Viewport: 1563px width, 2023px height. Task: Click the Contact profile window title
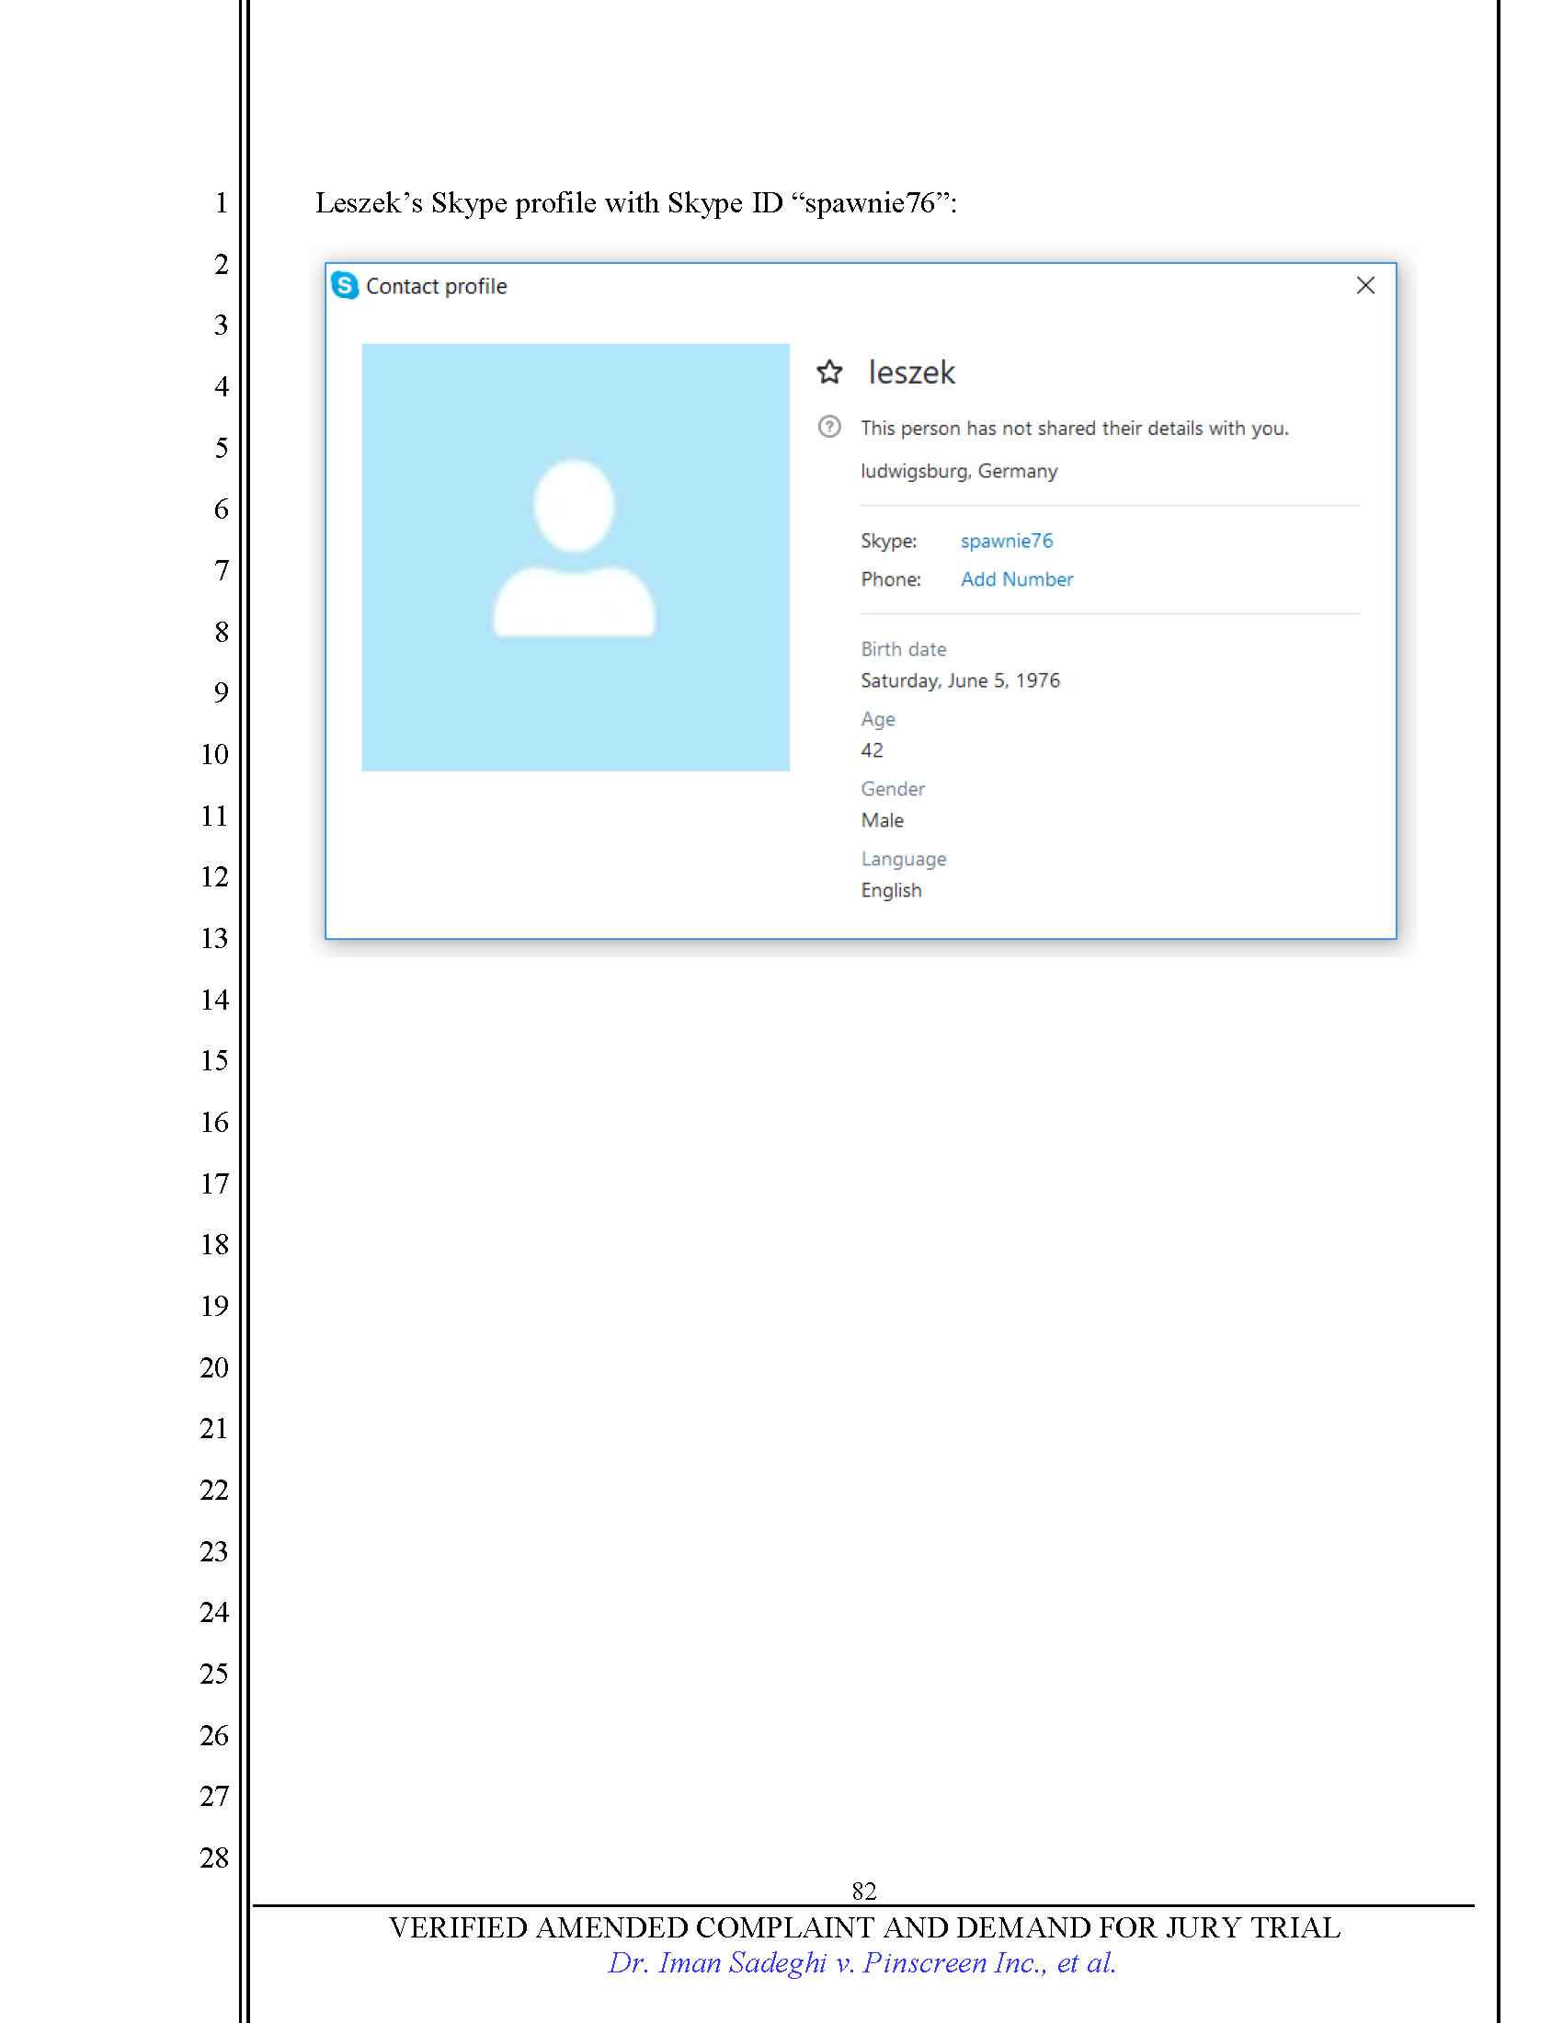coord(436,287)
